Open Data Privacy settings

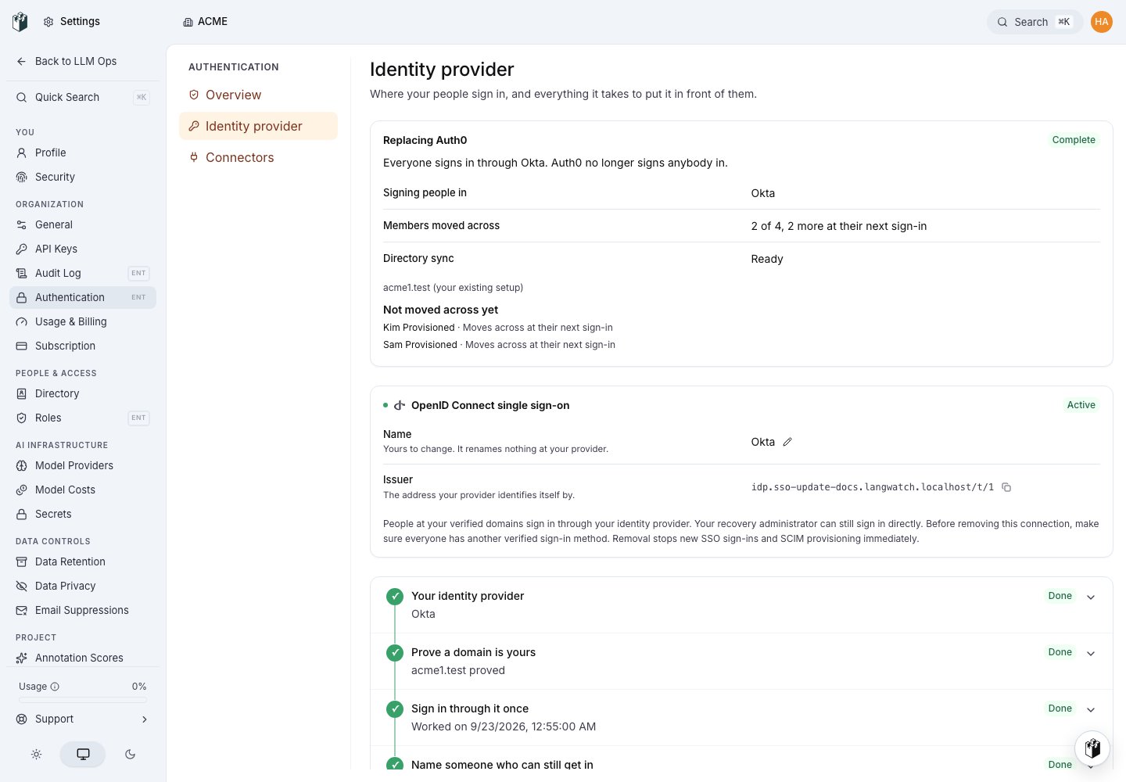[83, 586]
